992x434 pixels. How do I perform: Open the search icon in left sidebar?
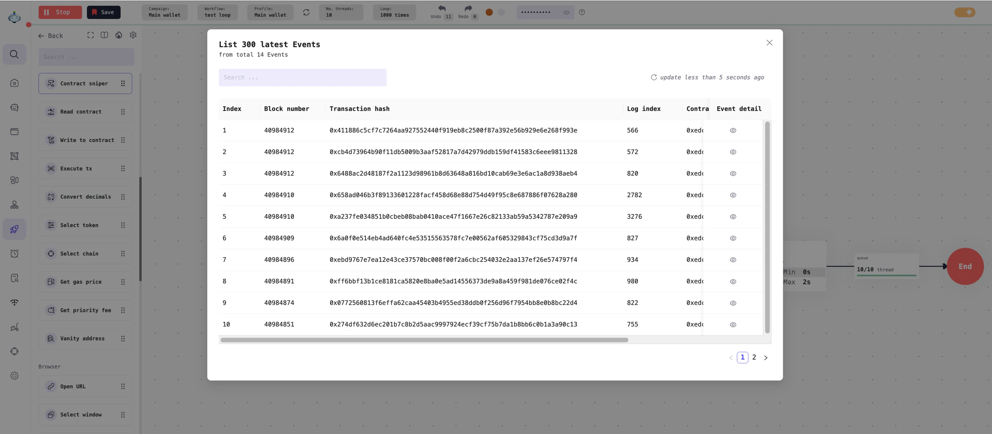coord(14,55)
